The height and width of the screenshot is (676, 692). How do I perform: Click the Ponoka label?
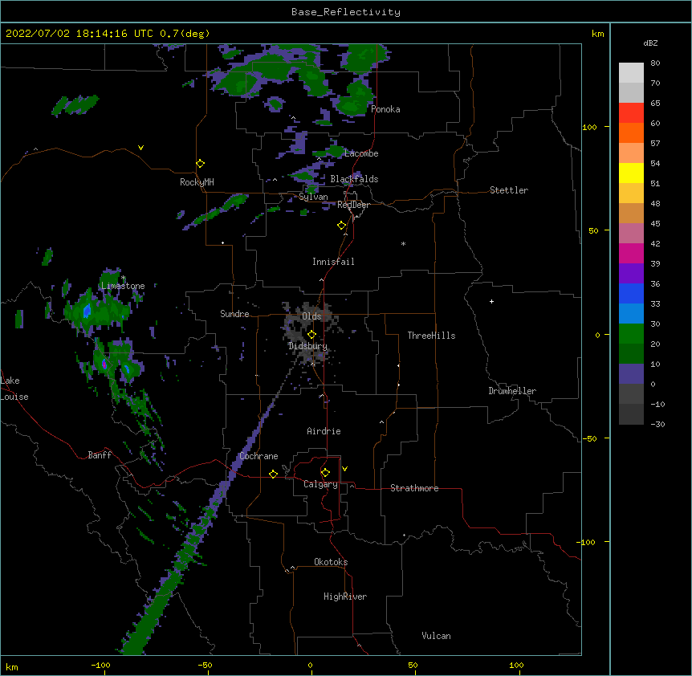coord(385,109)
